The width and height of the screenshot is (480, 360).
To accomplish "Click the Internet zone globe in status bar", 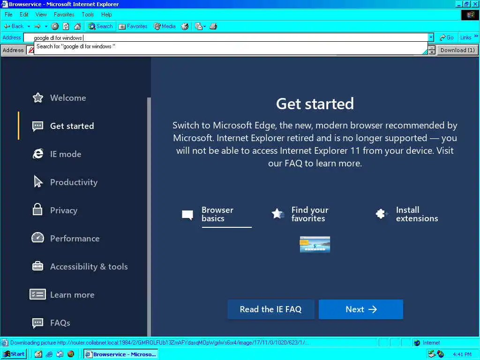I will (417, 343).
